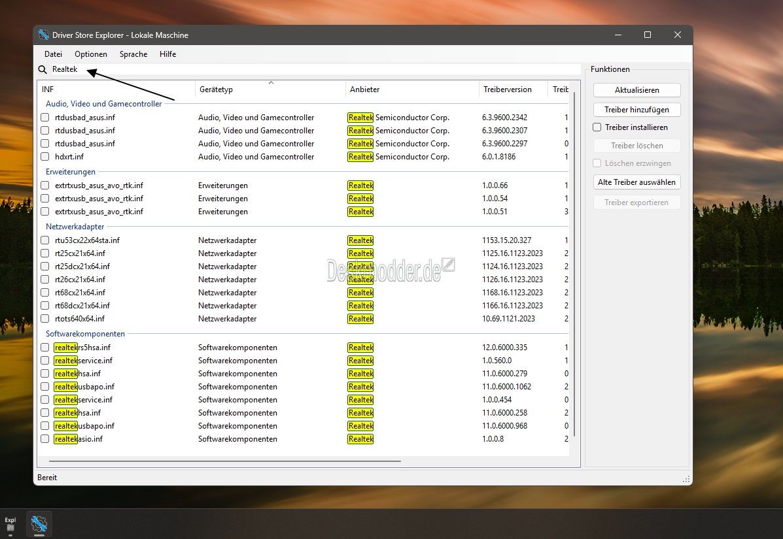Select the version cell 11.0.6000.1062
Image resolution: width=783 pixels, height=539 pixels.
[x=506, y=386]
